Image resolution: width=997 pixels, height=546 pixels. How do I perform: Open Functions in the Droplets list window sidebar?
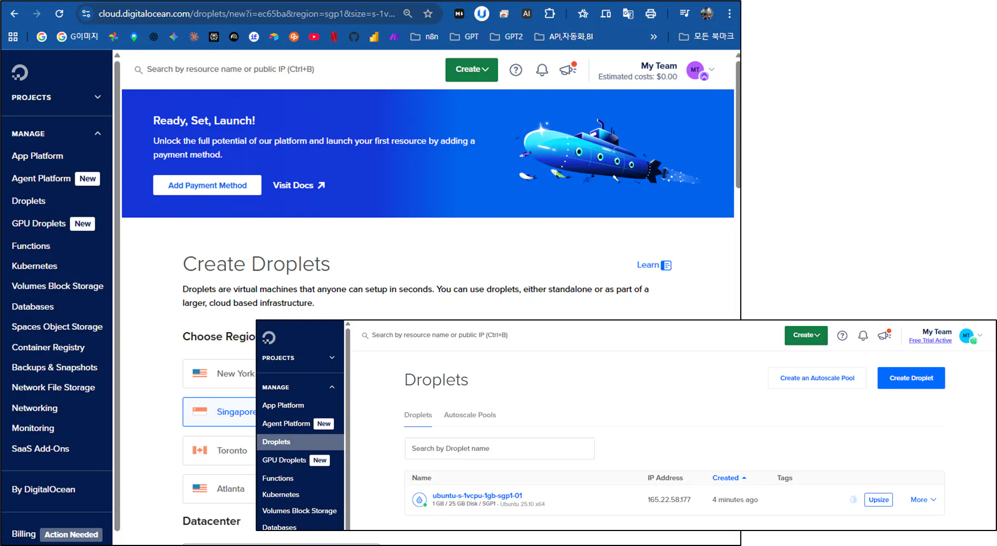tap(278, 478)
